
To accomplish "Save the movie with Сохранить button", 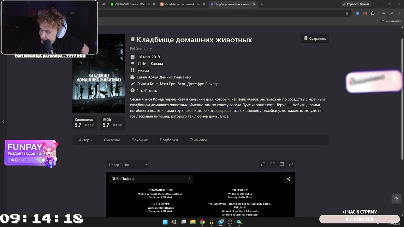I will (315, 38).
